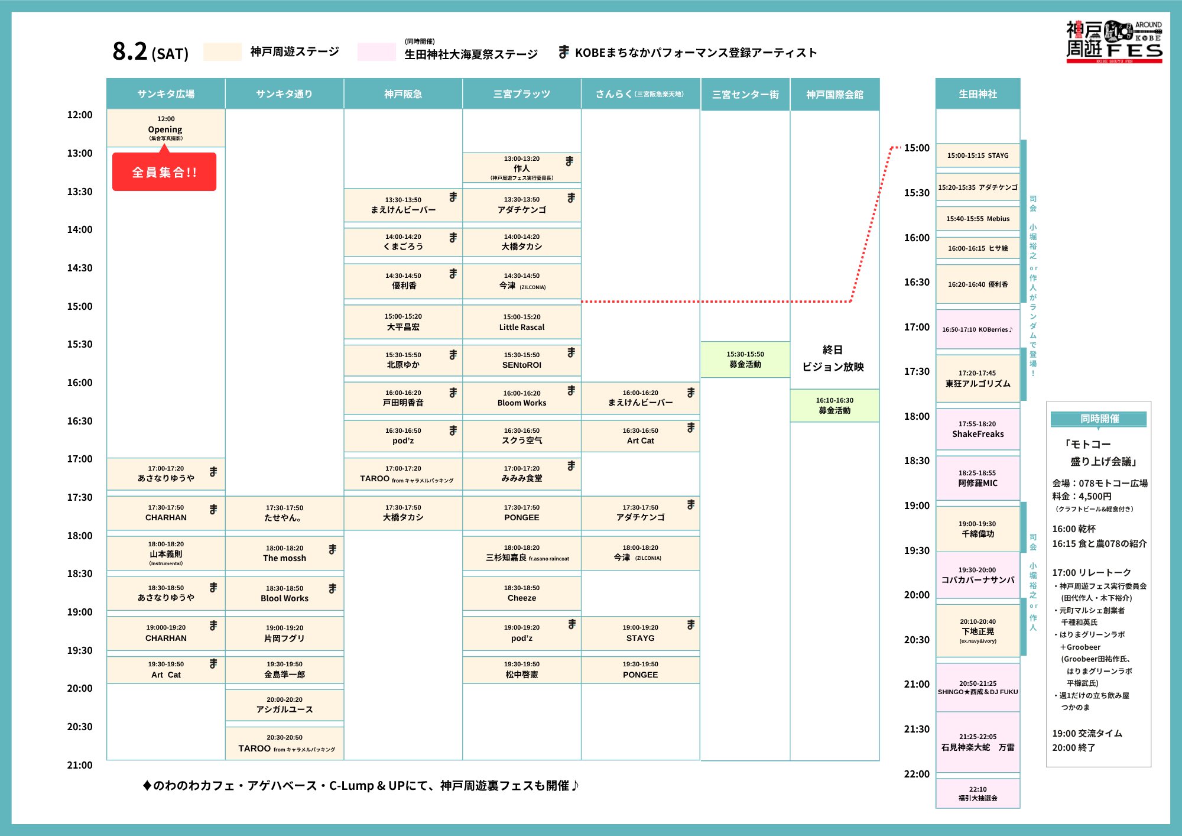Click the ま mark on 19:00 STAYG slot

(690, 624)
